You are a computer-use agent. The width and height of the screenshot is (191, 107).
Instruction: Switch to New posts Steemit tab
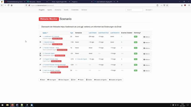38,2
